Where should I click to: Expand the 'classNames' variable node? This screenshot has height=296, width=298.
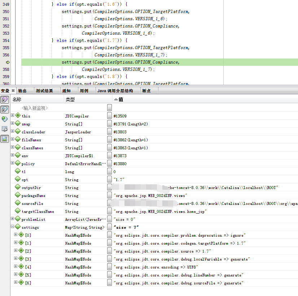point(12,147)
